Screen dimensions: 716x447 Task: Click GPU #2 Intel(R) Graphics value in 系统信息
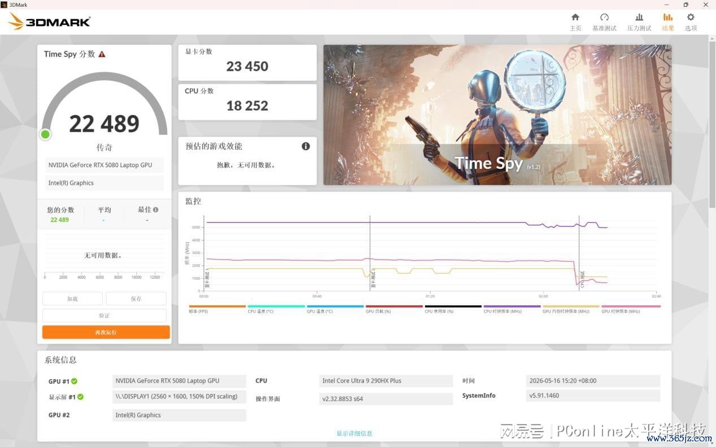[179, 415]
